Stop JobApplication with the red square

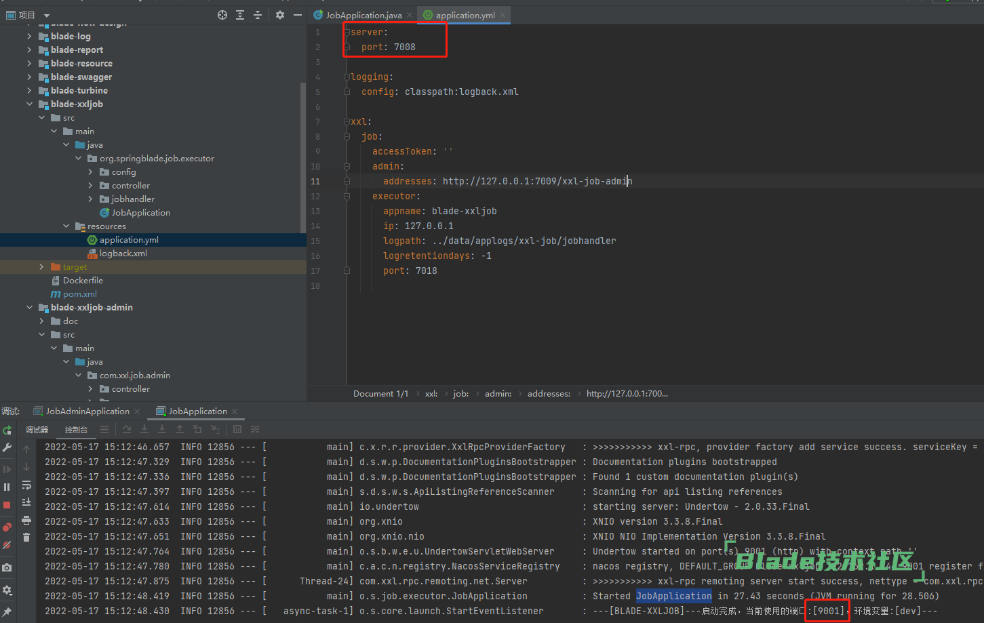click(7, 505)
